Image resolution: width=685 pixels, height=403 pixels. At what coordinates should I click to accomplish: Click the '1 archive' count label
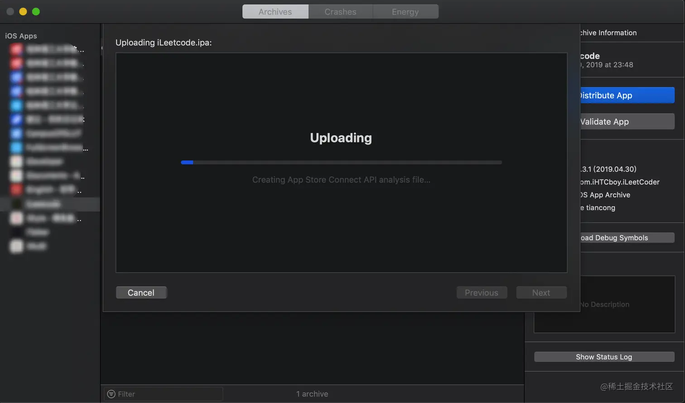coord(312,394)
